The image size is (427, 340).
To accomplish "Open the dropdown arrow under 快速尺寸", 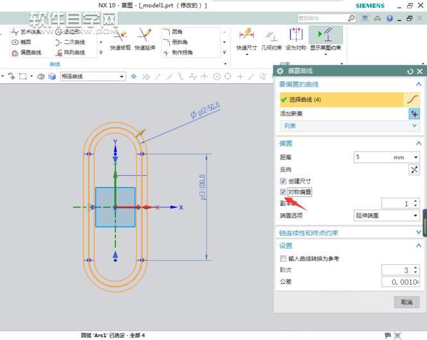I will pos(247,55).
